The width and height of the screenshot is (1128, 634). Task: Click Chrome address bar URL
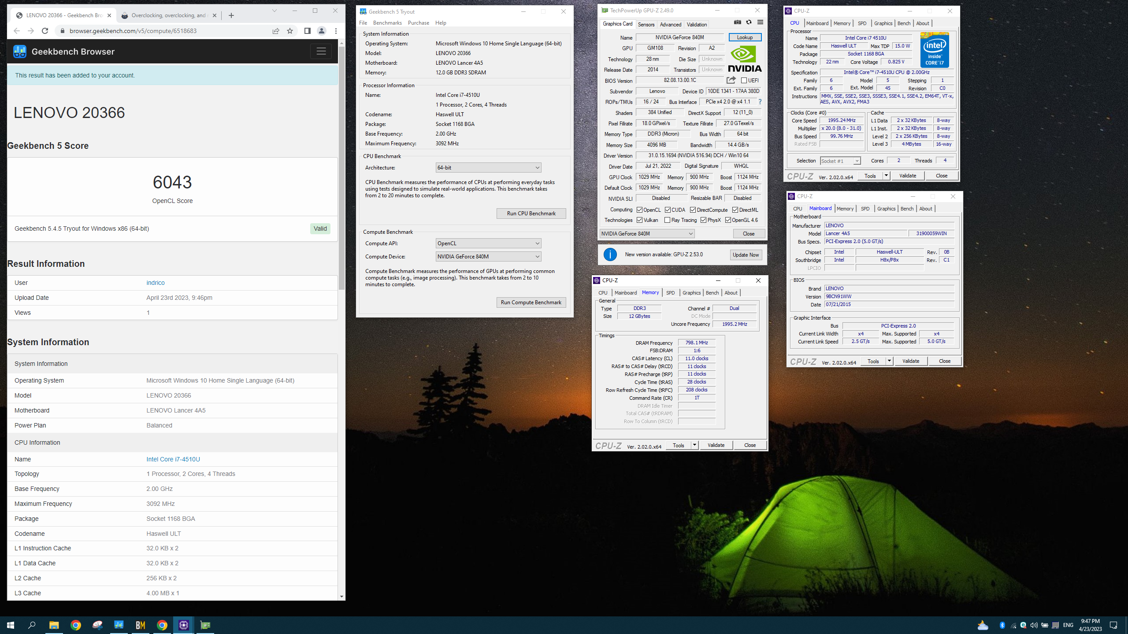click(x=133, y=31)
